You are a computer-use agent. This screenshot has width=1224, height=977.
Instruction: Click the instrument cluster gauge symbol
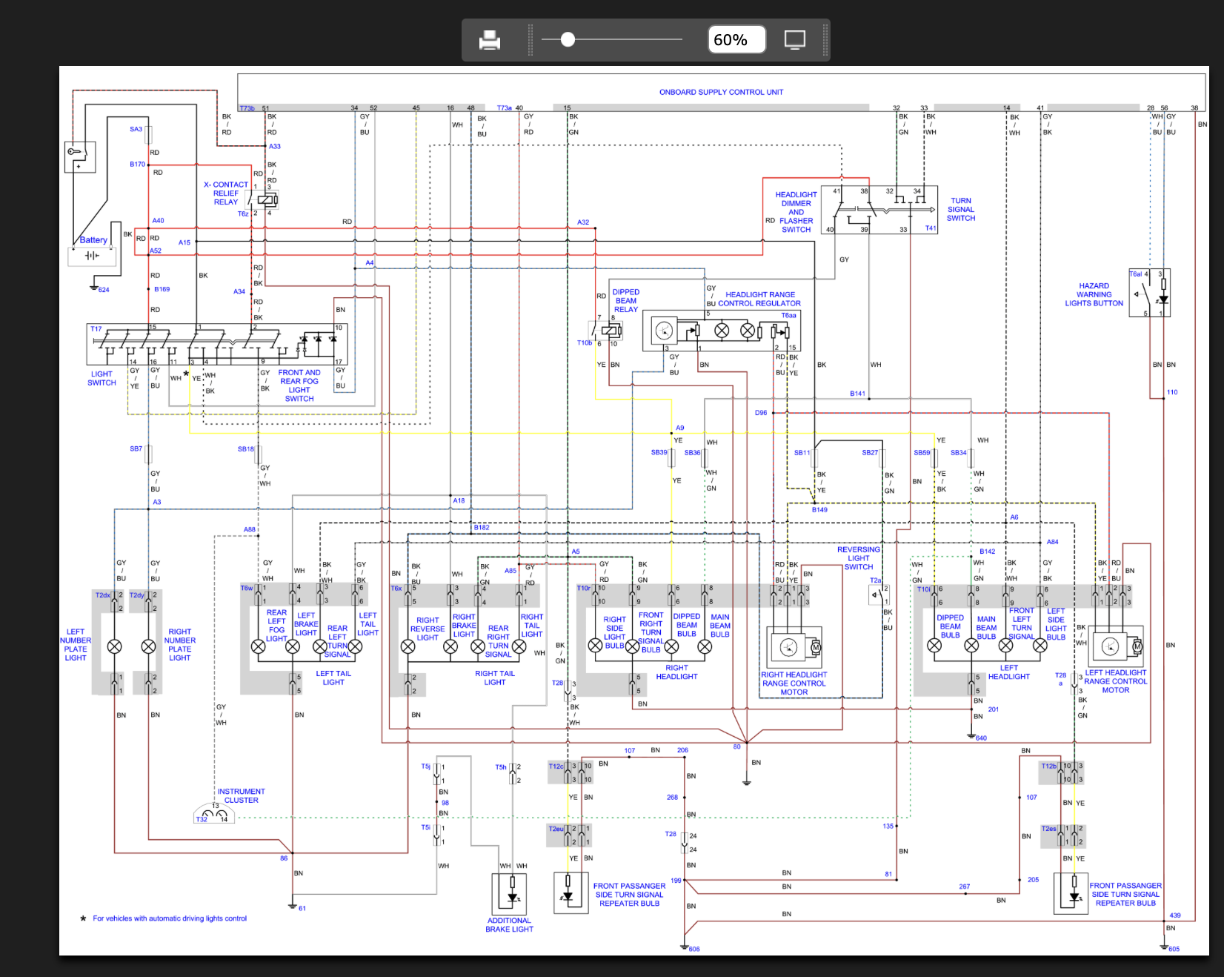tap(214, 814)
